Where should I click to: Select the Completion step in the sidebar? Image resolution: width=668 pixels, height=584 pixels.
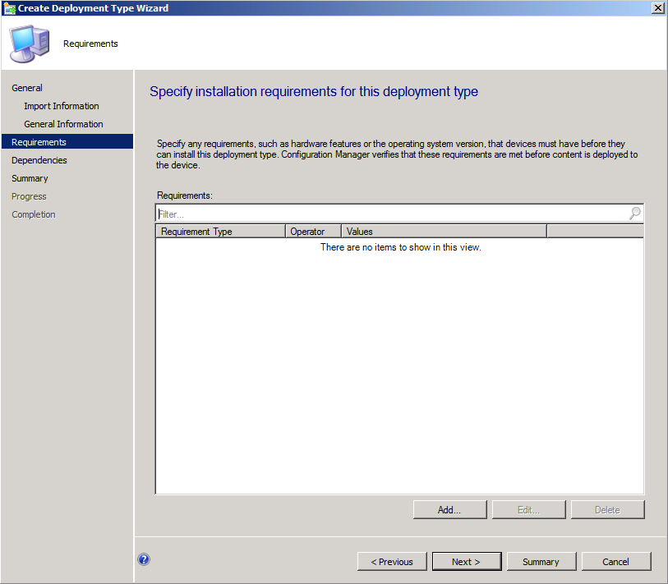click(34, 214)
